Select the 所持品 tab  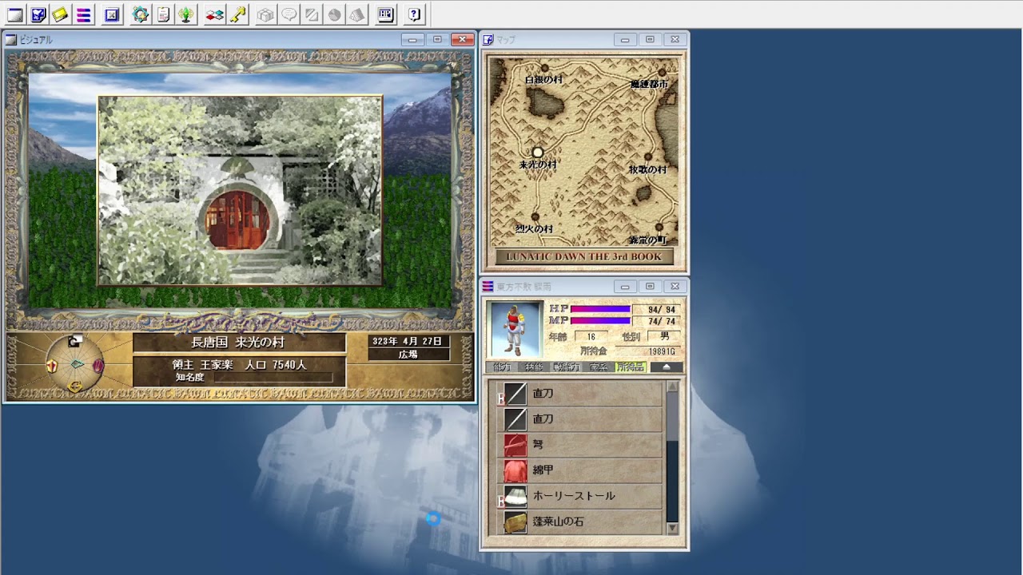pos(631,367)
